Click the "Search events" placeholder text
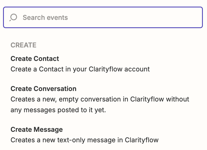This screenshot has width=207, height=150. pyautogui.click(x=45, y=18)
